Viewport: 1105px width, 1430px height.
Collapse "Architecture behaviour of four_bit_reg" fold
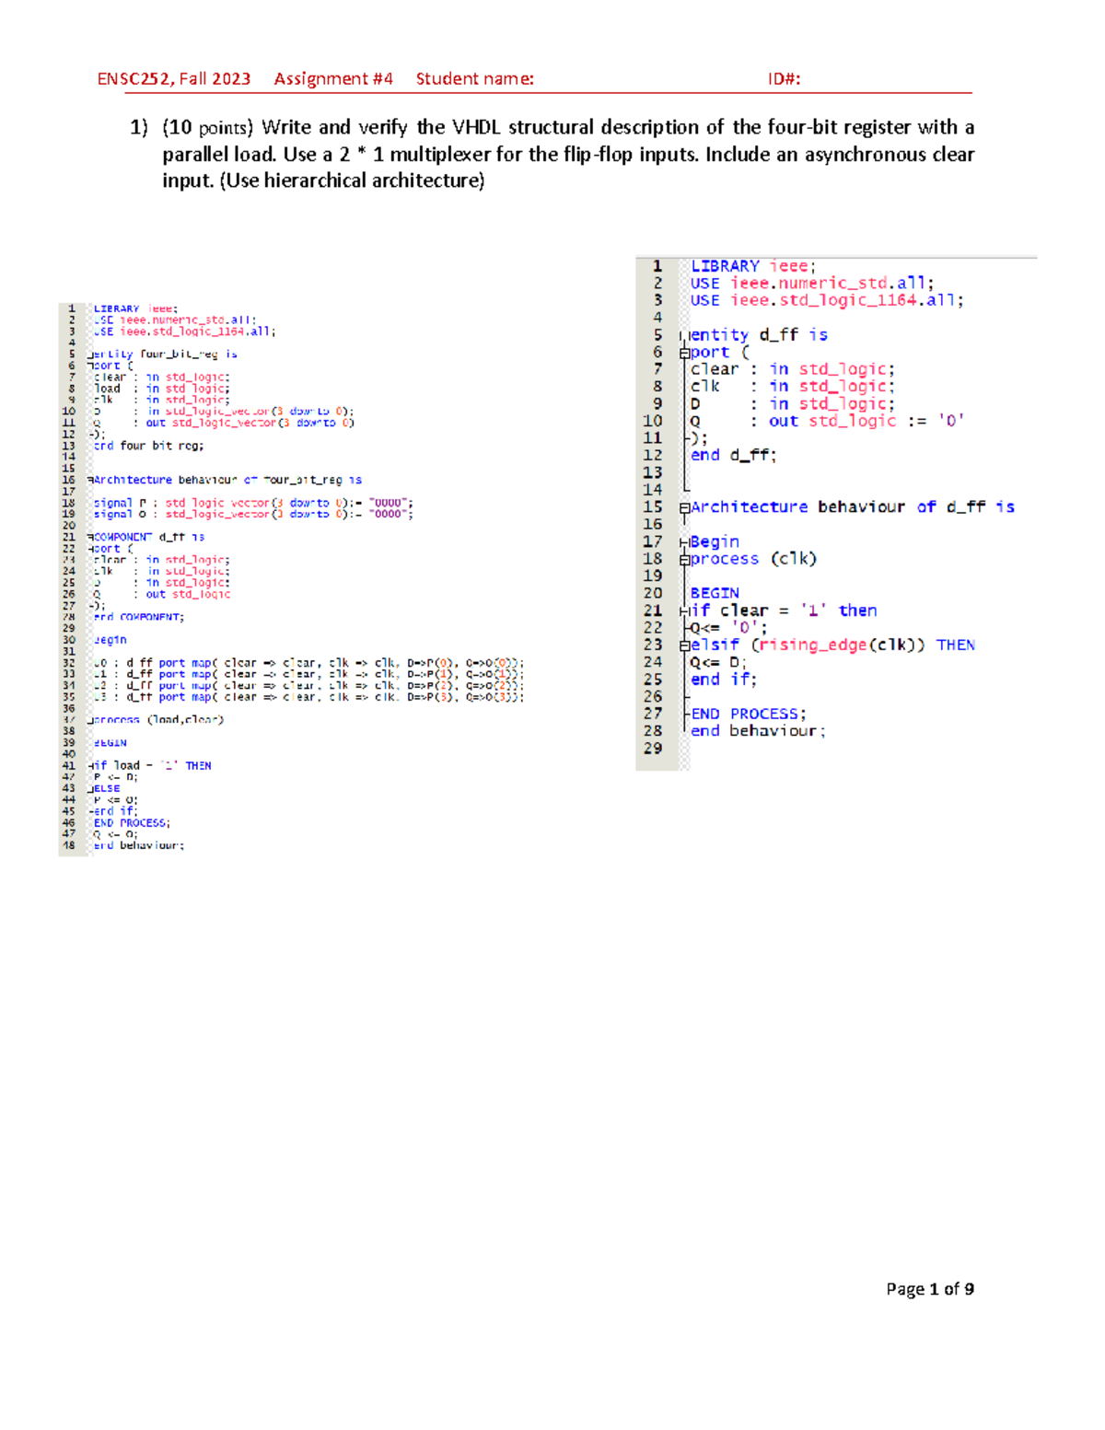click(x=90, y=481)
